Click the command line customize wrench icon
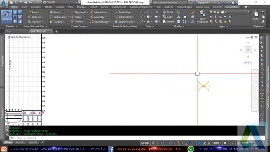This screenshot has height=152, width=270. coord(7,135)
